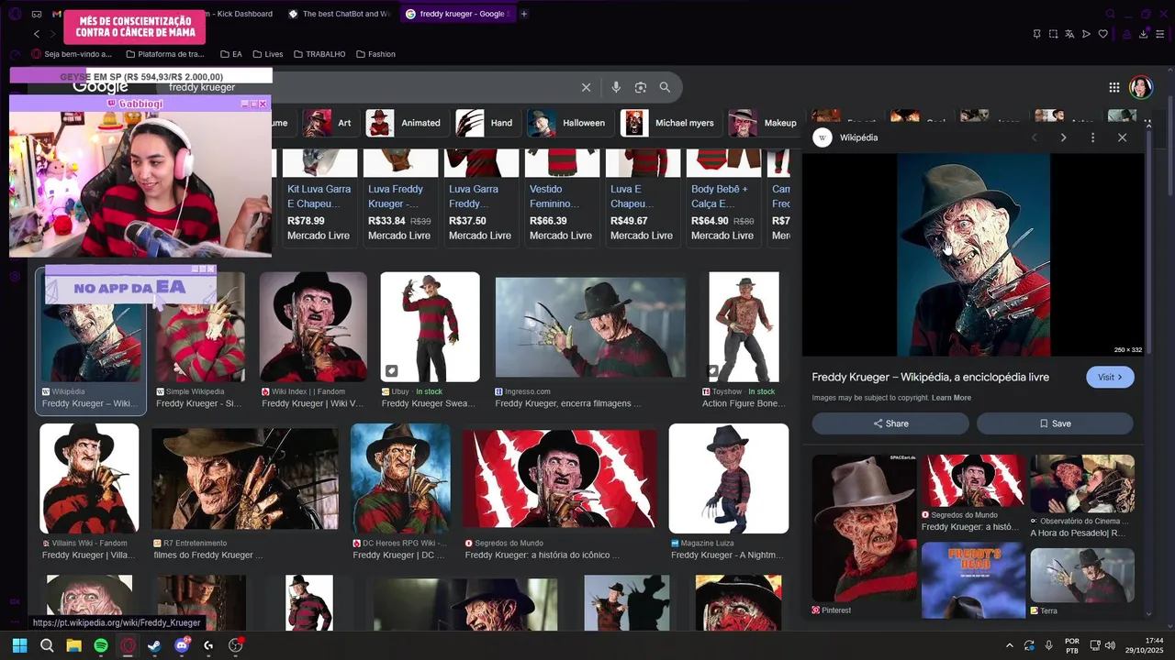Filter images by the Makeup chip
1175x660 pixels.
pos(764,123)
